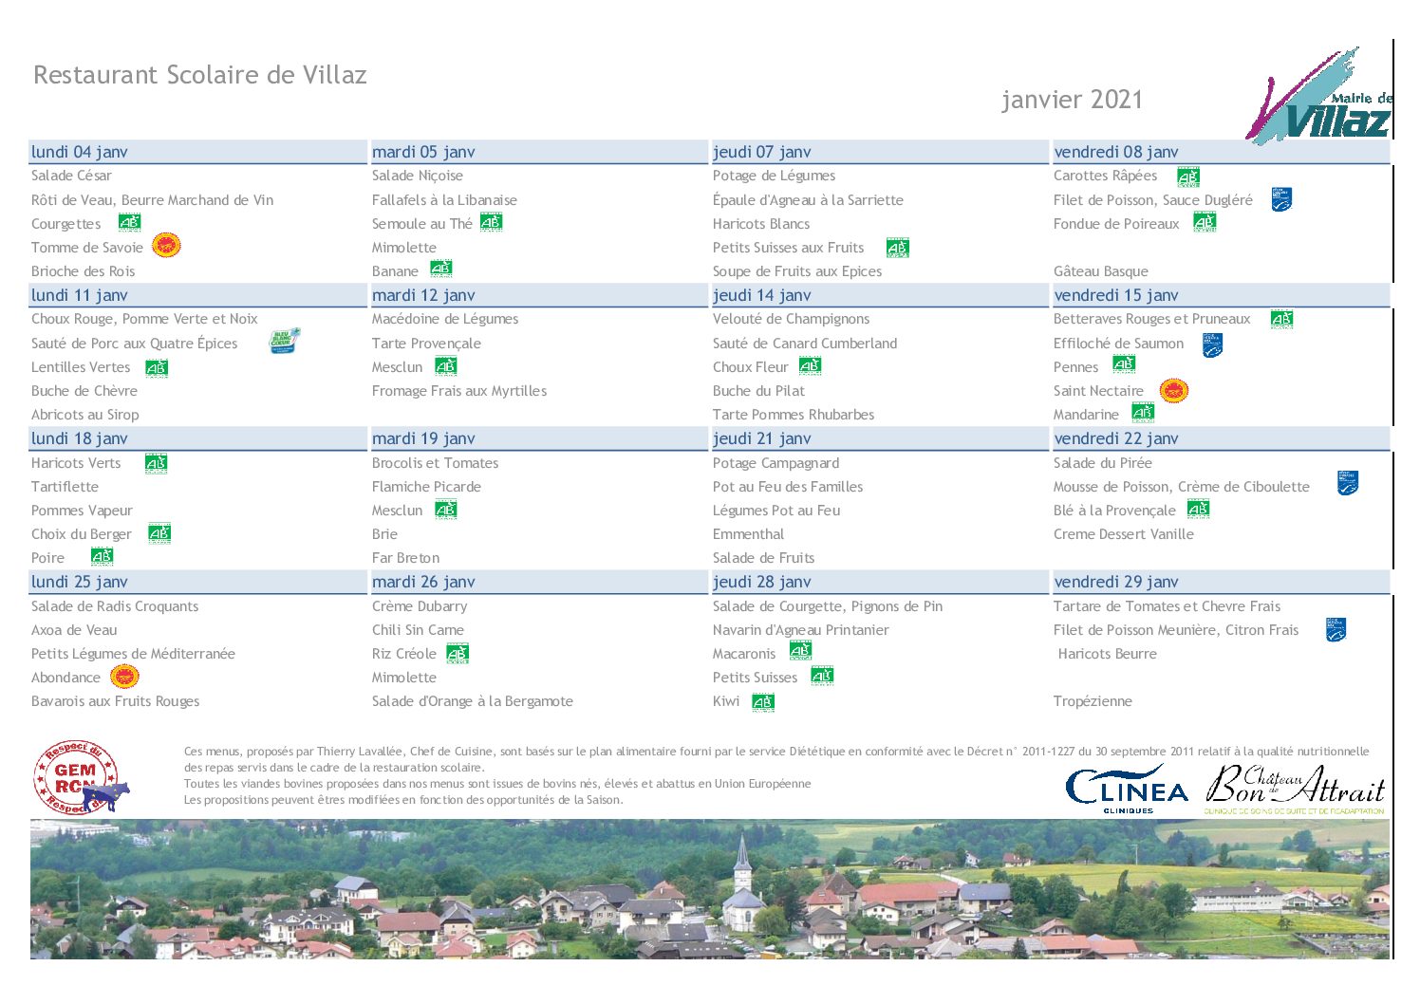Click the AB label beside Macaronis
Image resolution: width=1420 pixels, height=1004 pixels.
(x=800, y=651)
